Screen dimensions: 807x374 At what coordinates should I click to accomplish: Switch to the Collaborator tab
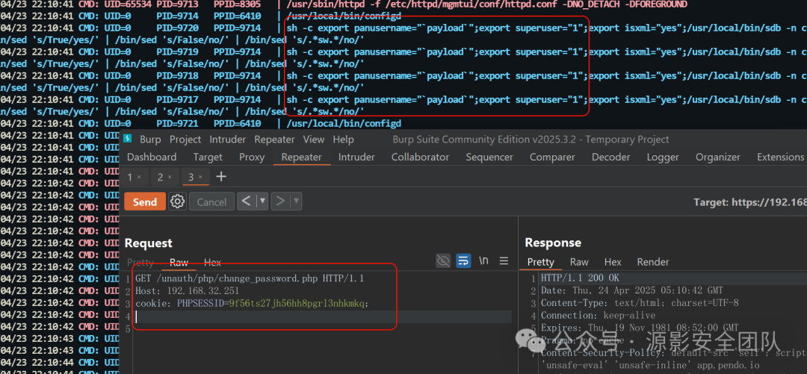(x=420, y=157)
